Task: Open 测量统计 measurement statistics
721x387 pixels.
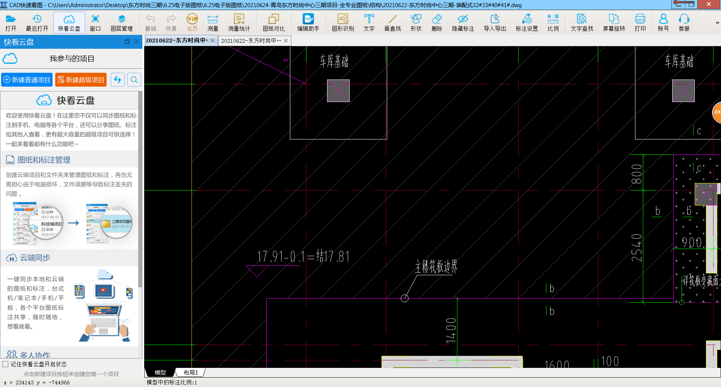Action: tap(239, 22)
